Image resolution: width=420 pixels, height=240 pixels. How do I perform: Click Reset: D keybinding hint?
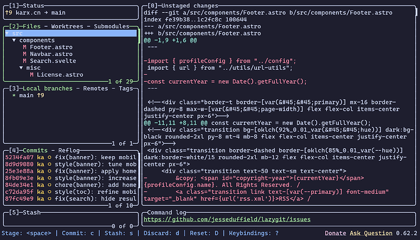click(204, 233)
